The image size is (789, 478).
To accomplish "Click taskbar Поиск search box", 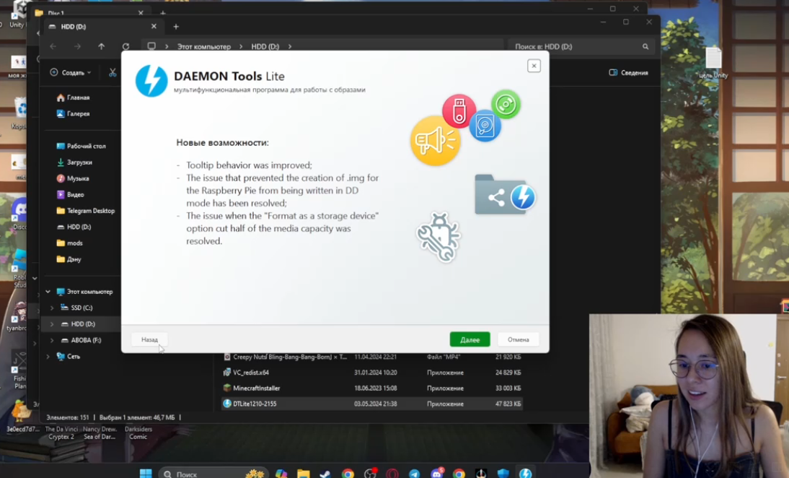I will click(x=213, y=474).
